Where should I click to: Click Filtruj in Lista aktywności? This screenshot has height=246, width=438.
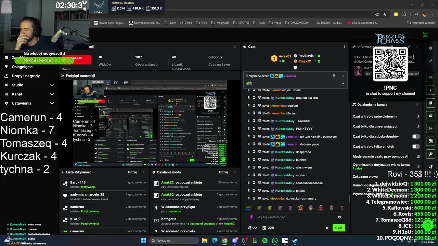[x=132, y=173]
